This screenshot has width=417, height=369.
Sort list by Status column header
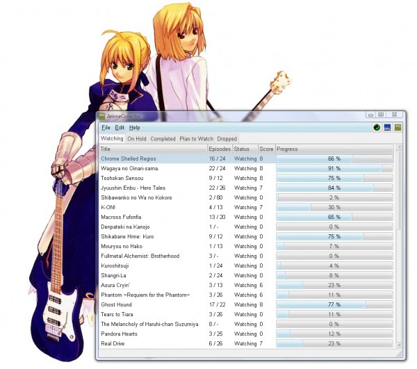click(x=245, y=149)
